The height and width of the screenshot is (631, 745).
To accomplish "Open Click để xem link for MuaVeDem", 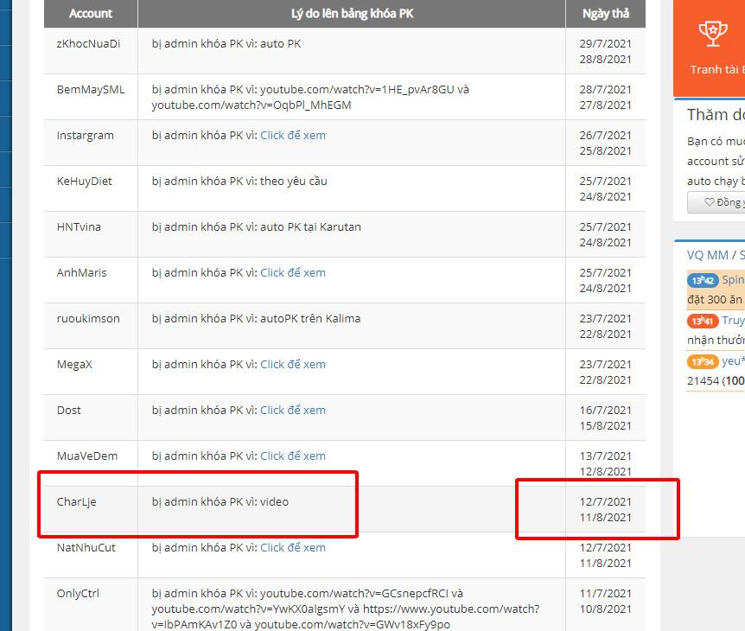I will click(293, 456).
